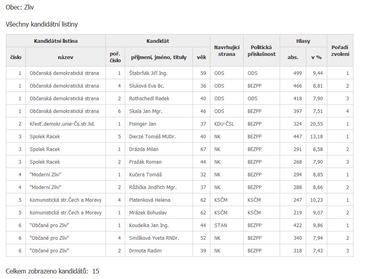Viewport: 374px width, 279px height.
Task: Click vote count "499"
Action: [298, 73]
